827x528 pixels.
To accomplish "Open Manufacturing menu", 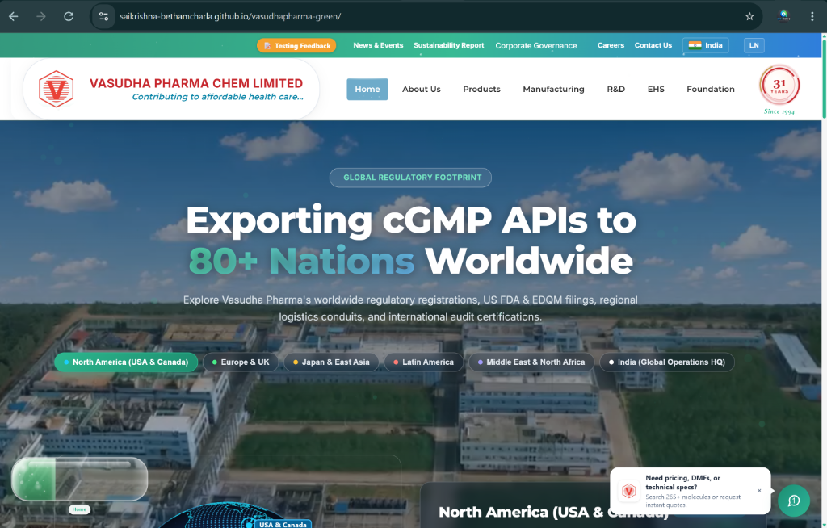I will tap(553, 89).
